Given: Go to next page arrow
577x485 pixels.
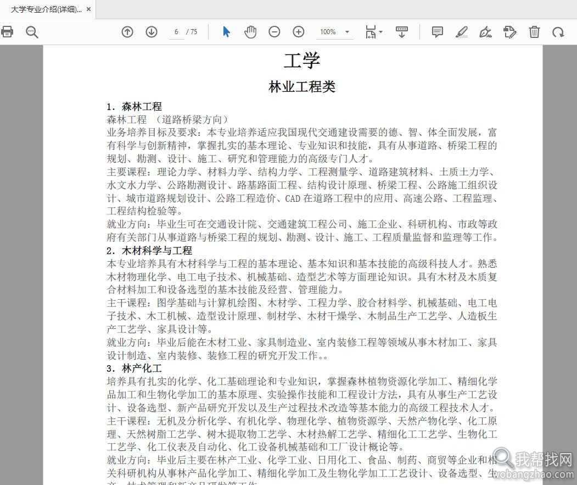Looking at the screenshot, I should pyautogui.click(x=151, y=32).
